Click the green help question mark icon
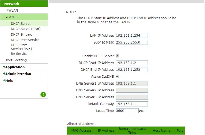 tap(43, 95)
